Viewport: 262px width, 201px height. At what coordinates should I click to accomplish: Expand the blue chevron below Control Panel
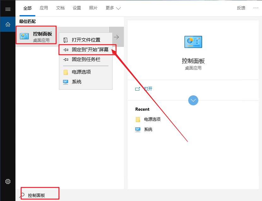point(193,100)
